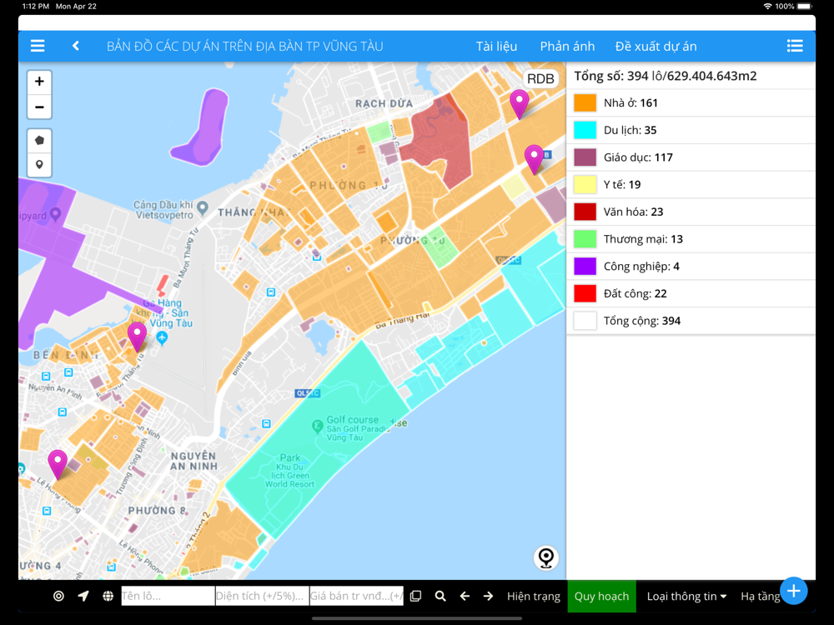Click the purple Công nghiệp swatch
The height and width of the screenshot is (625, 834).
pos(585,267)
